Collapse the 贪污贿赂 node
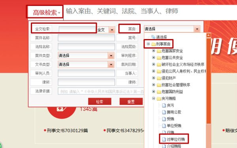 pyautogui.click(x=153, y=98)
